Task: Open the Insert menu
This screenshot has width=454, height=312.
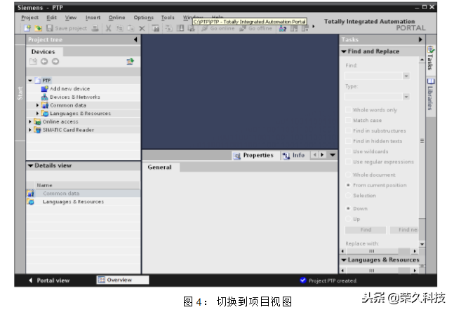Action: point(93,18)
